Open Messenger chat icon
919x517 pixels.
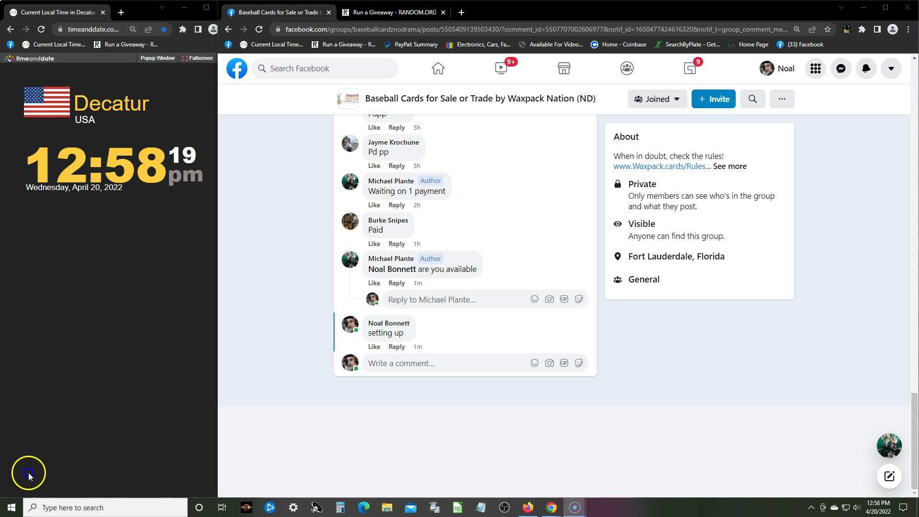tap(841, 68)
